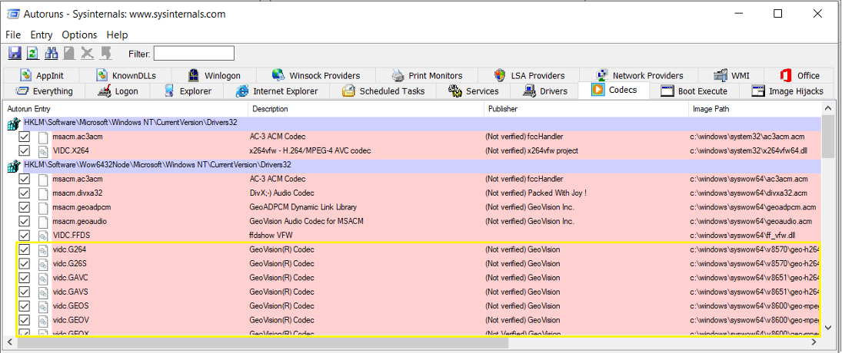
Task: Uncheck the msacm.geoaudio entry checkbox
Action: (x=24, y=221)
